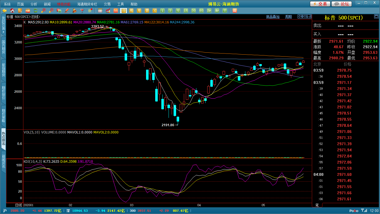Open the overlapping windows layout icon
This screenshot has width=380, height=214.
point(59,11)
